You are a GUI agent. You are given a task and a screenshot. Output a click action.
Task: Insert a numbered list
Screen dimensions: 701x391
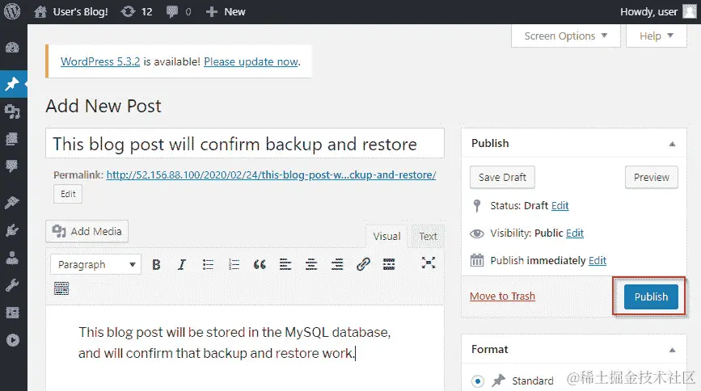[x=234, y=264]
